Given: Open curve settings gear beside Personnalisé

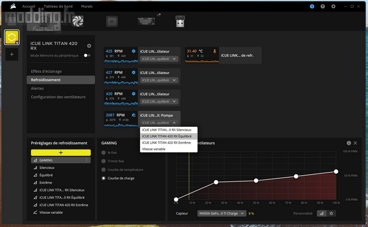Looking at the screenshot, I should click(331, 213).
